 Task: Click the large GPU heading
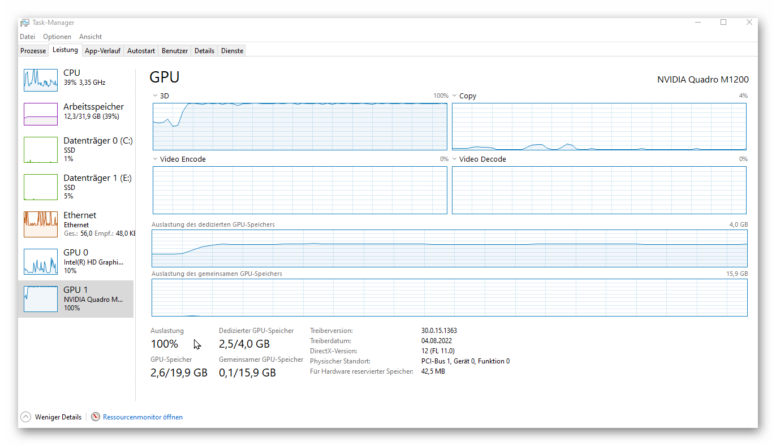coord(165,78)
